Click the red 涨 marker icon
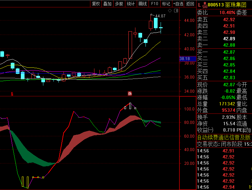The image size is (252, 190). [x=130, y=94]
